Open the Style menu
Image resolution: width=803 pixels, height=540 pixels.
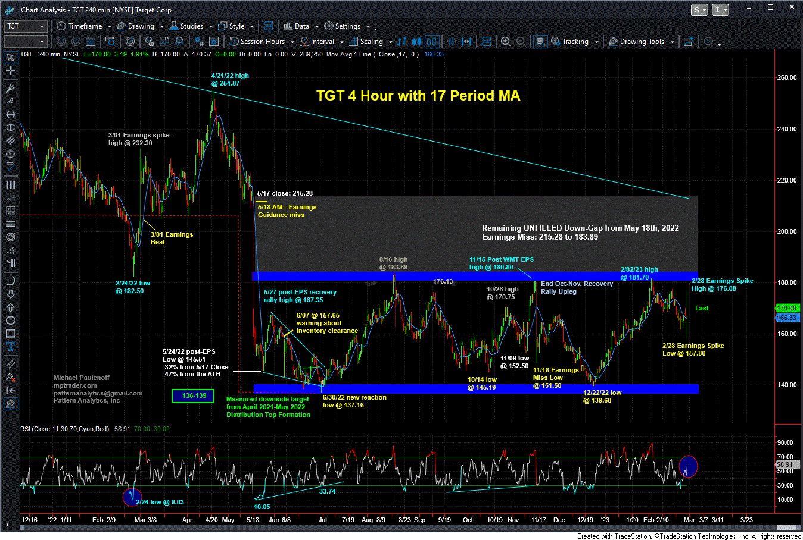pos(232,26)
